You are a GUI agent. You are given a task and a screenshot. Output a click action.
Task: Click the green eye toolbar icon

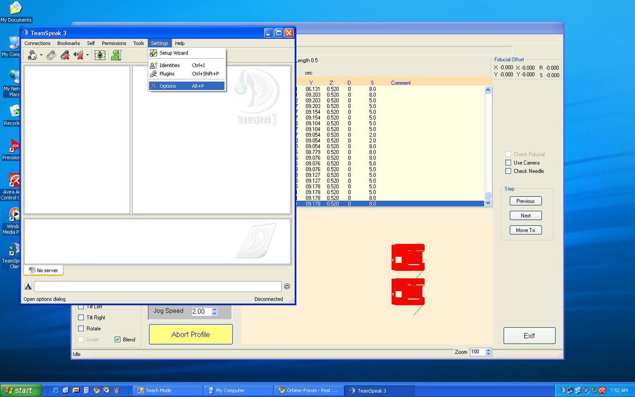click(100, 55)
